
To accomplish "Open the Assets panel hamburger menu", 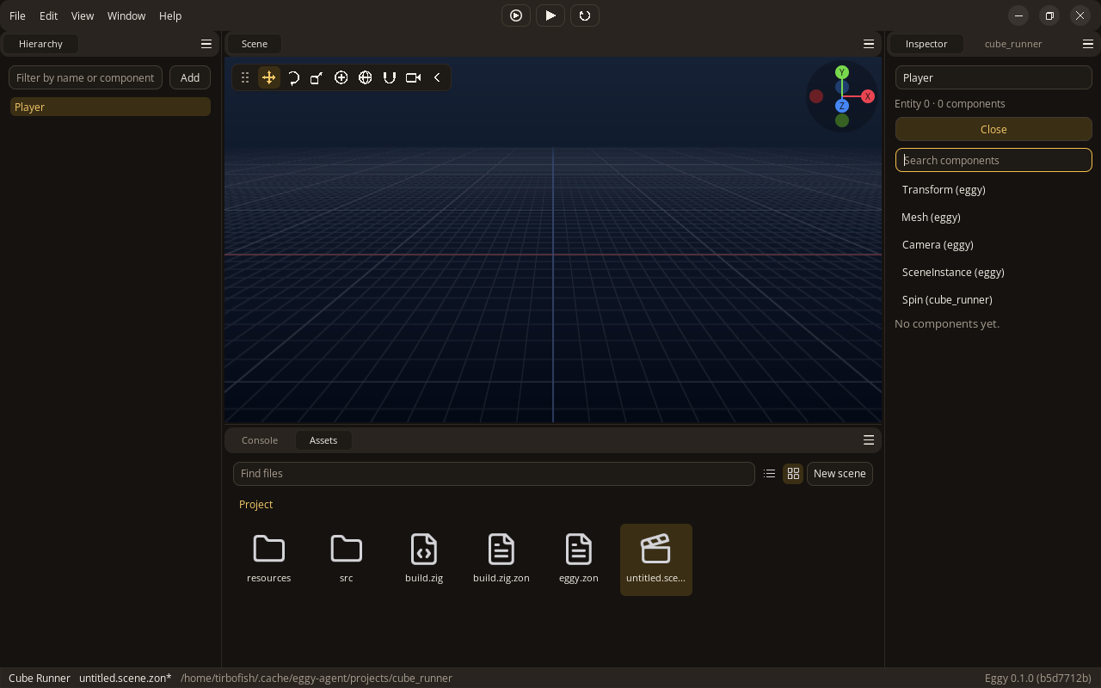I will tap(869, 440).
